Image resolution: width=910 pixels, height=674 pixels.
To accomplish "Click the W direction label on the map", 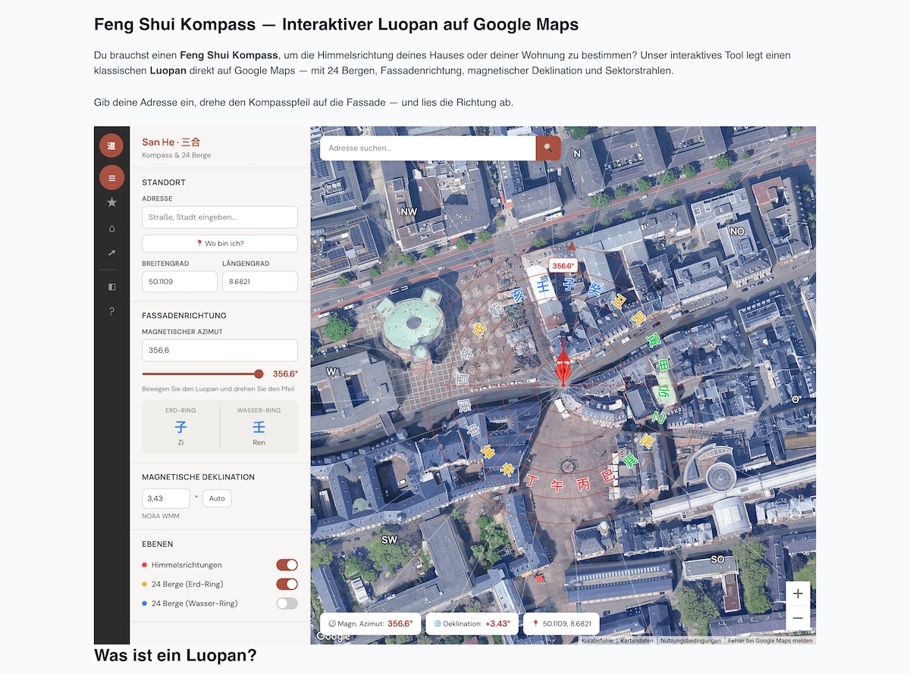I will (331, 372).
